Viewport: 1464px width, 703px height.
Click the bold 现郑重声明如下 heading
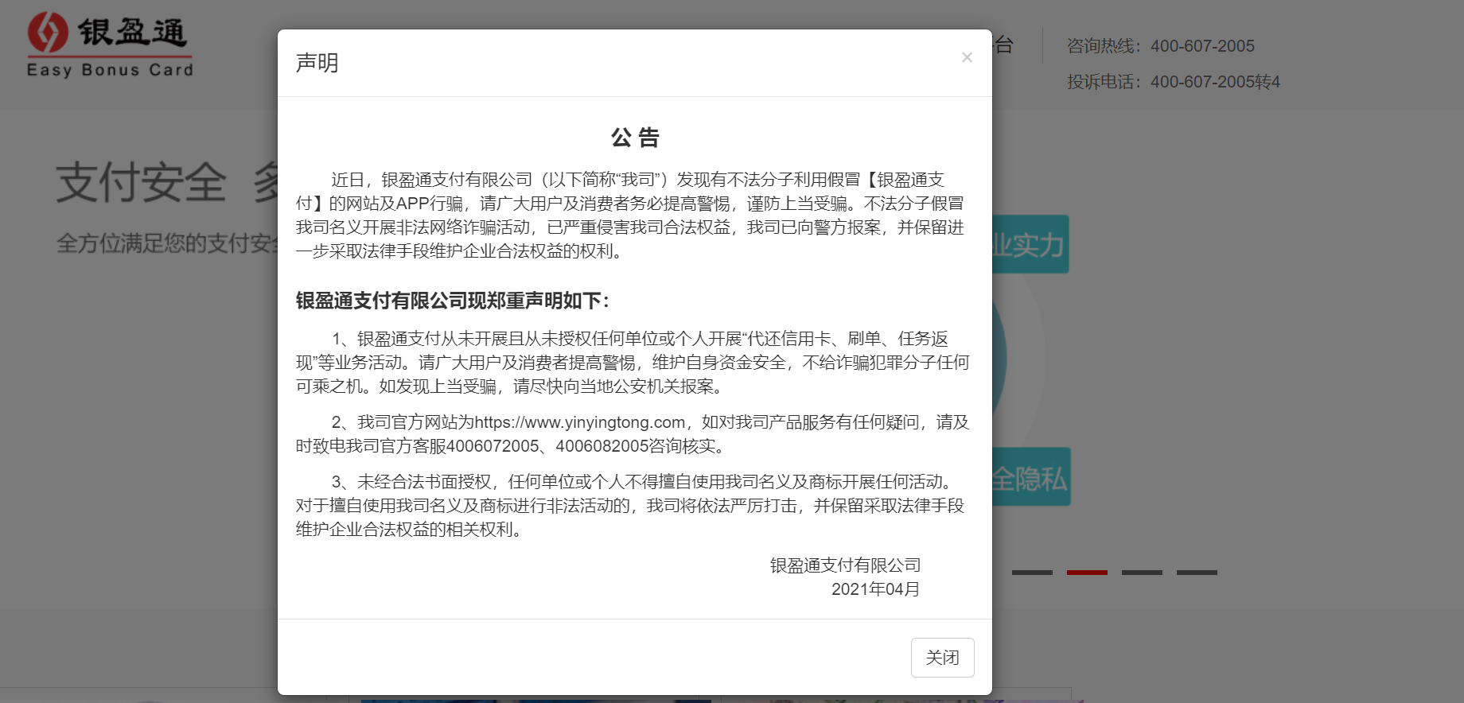pos(452,301)
